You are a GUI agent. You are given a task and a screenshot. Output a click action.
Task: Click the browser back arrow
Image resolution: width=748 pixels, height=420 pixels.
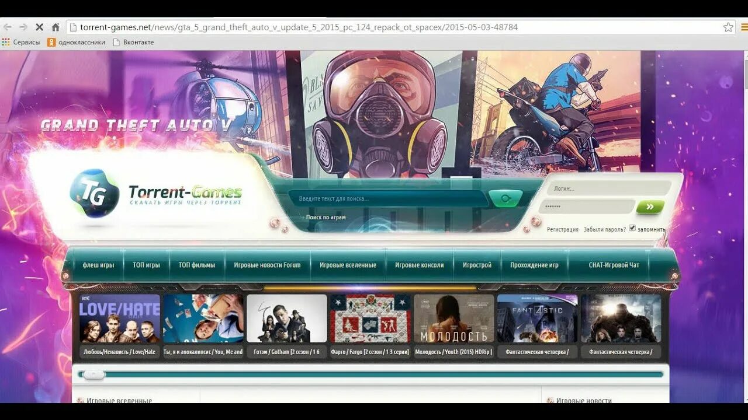(x=7, y=27)
